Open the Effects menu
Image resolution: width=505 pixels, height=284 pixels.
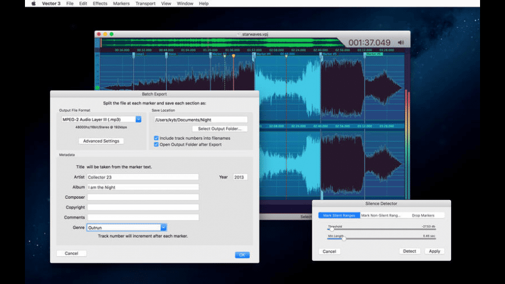pyautogui.click(x=100, y=3)
